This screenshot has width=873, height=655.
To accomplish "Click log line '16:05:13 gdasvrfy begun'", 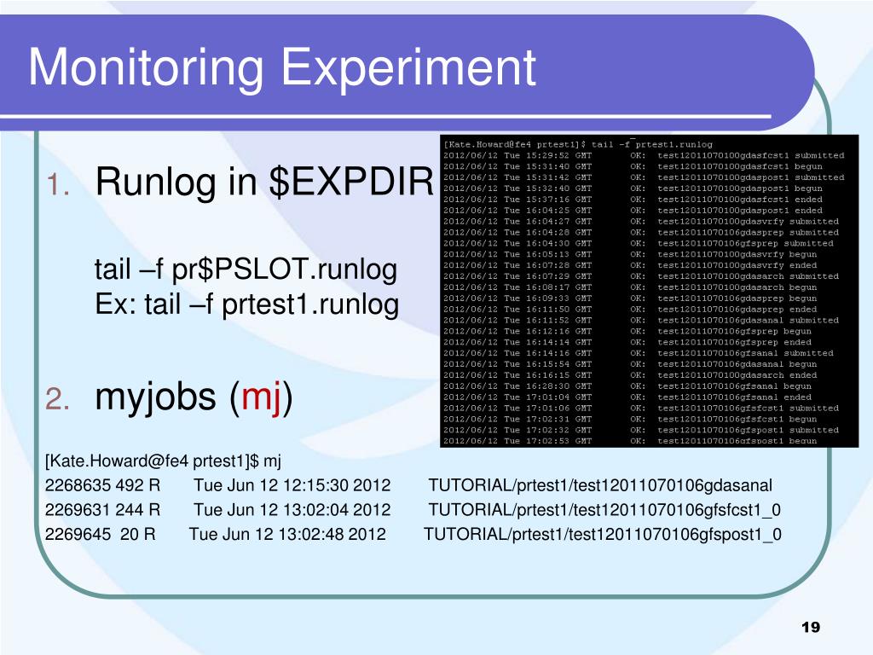I will (x=630, y=254).
